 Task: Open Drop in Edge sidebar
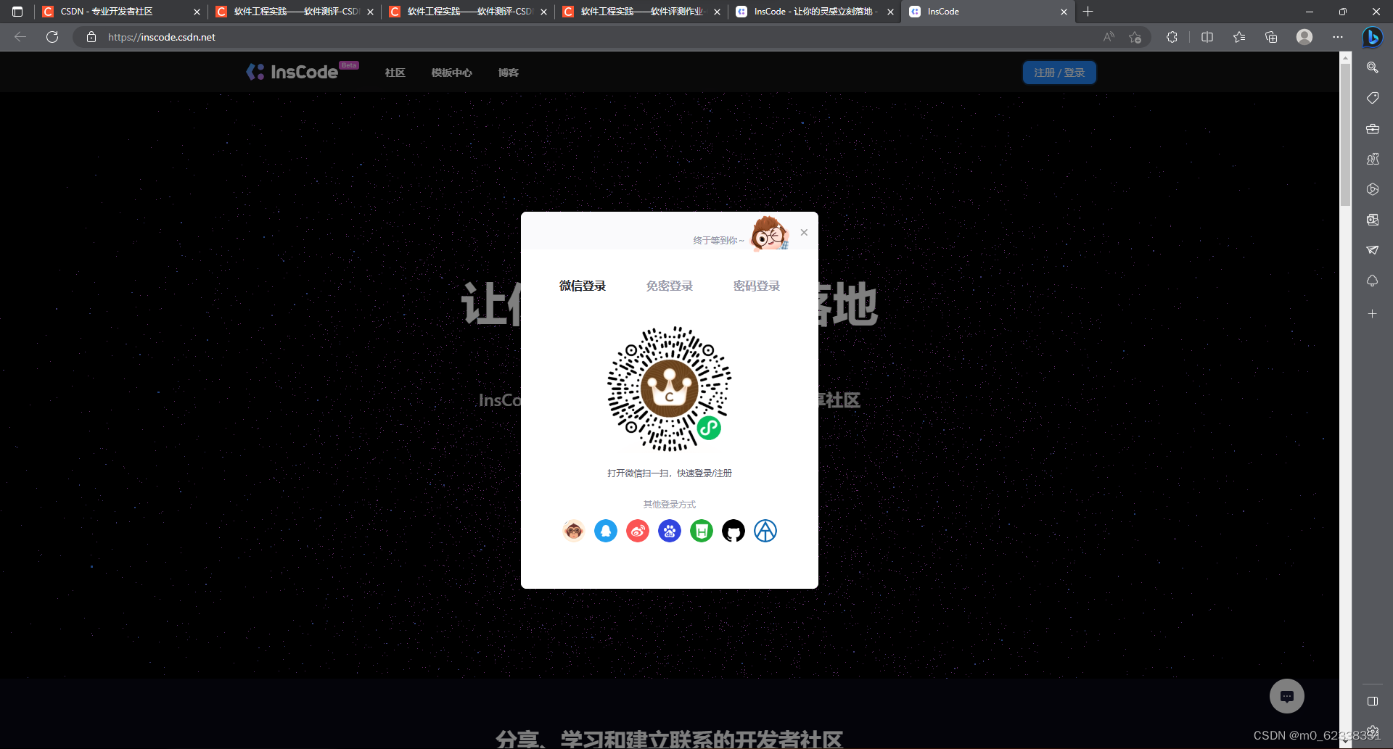click(1373, 250)
